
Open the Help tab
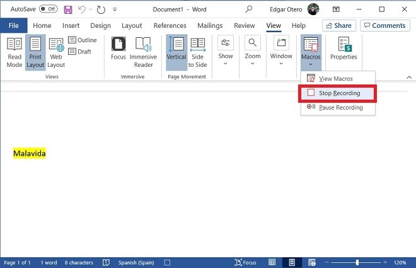tap(299, 25)
